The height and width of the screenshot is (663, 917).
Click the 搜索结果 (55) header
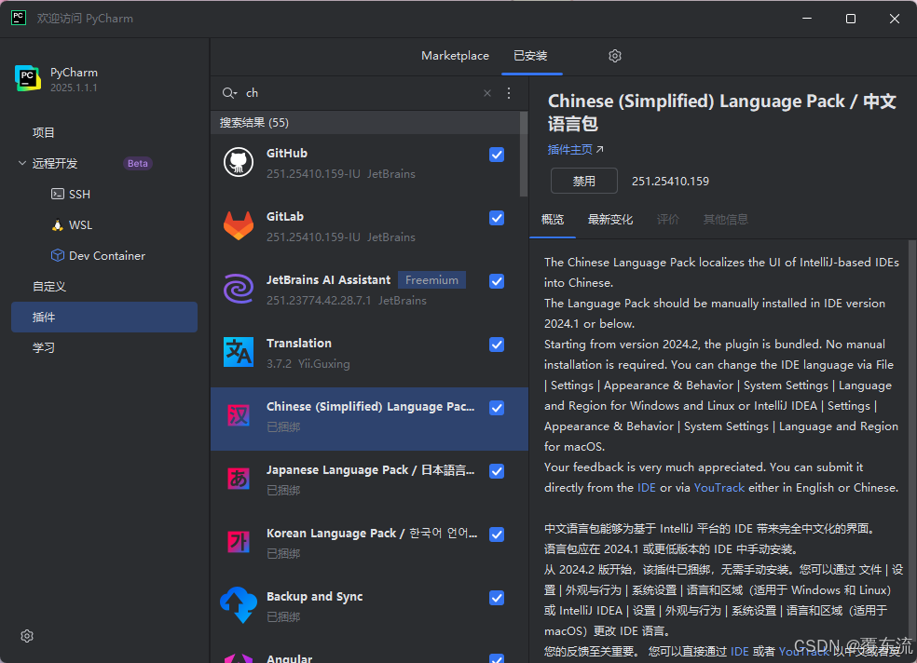point(253,123)
